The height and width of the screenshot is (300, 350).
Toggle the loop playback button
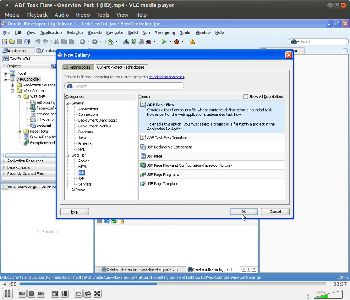coord(87,293)
